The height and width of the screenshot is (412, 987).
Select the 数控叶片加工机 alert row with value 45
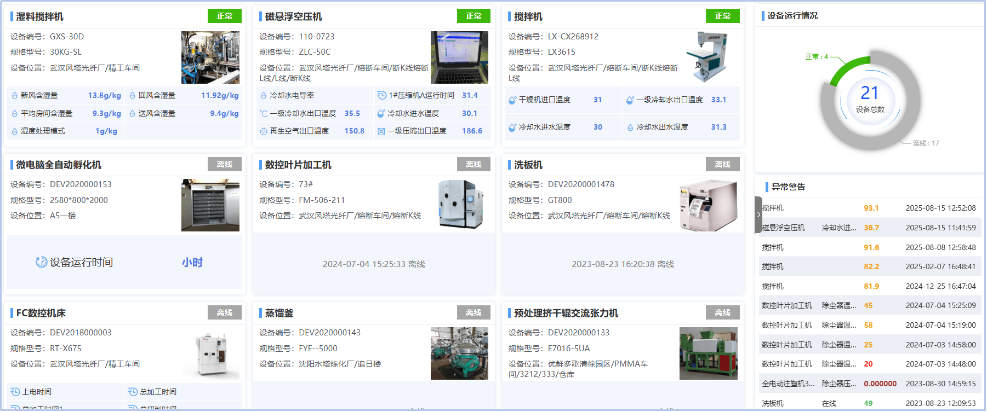(x=870, y=305)
